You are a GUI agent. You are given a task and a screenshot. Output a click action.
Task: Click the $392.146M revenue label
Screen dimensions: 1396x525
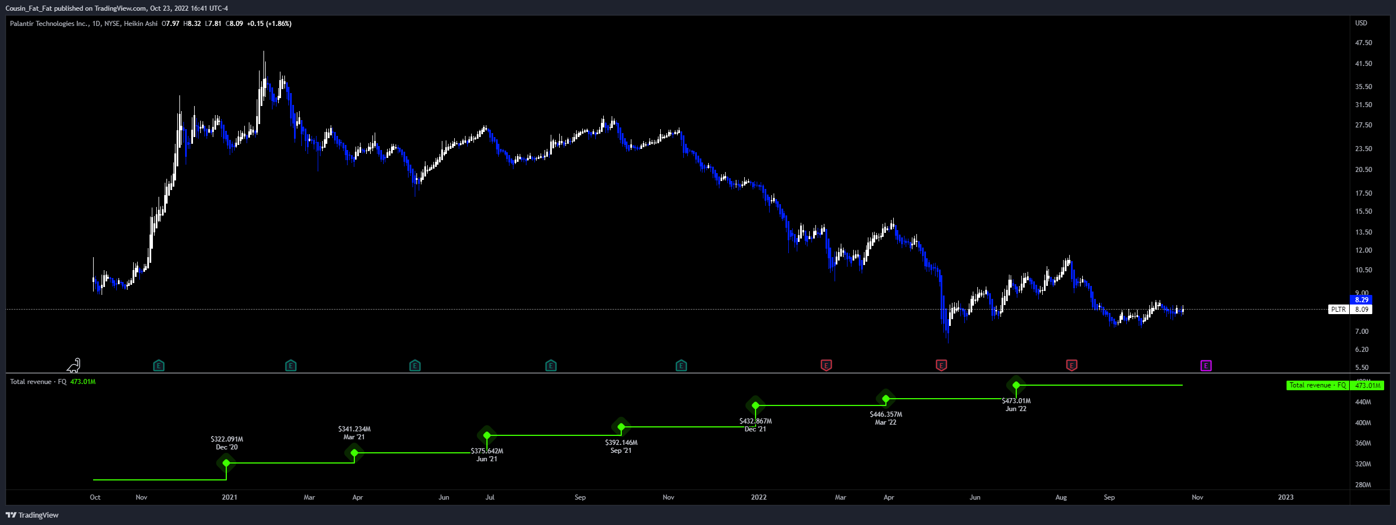(621, 443)
